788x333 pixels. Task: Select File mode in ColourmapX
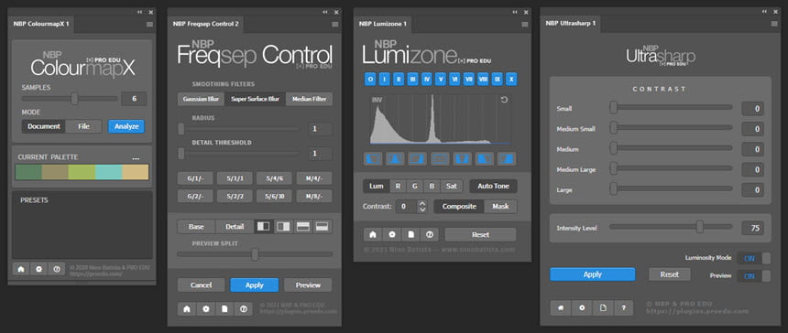84,126
